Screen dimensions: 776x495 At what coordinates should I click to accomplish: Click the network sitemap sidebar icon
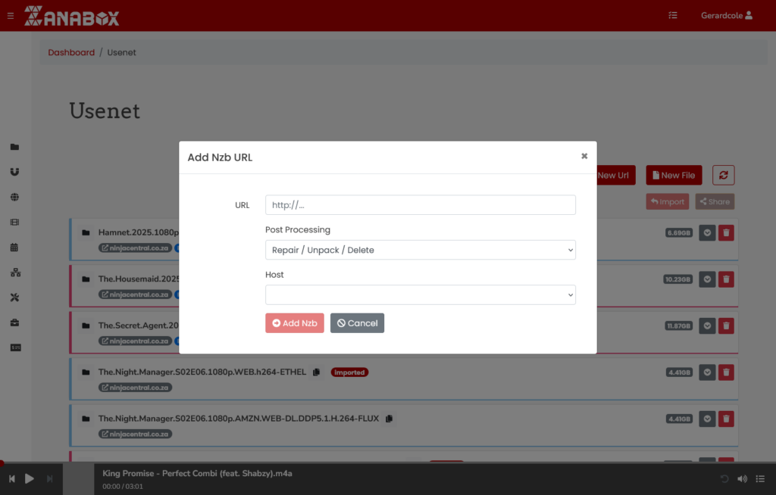click(x=14, y=272)
